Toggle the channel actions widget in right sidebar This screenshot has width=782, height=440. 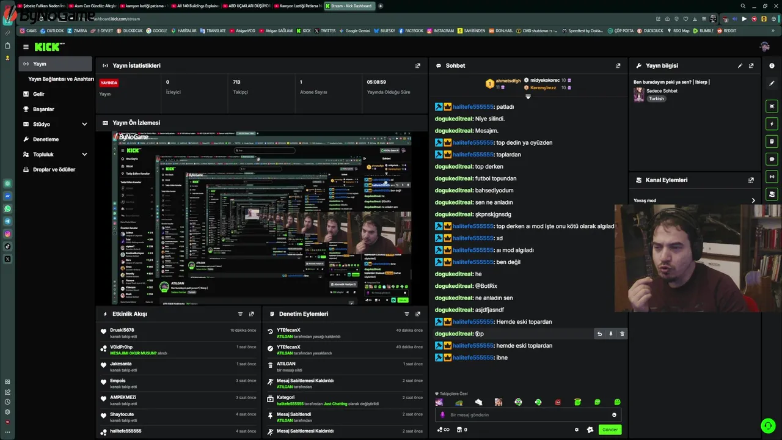(x=772, y=194)
